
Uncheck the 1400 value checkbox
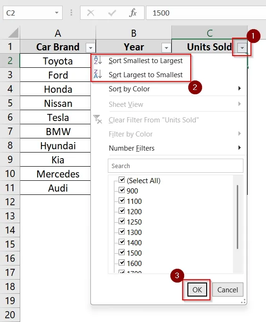[122, 241]
